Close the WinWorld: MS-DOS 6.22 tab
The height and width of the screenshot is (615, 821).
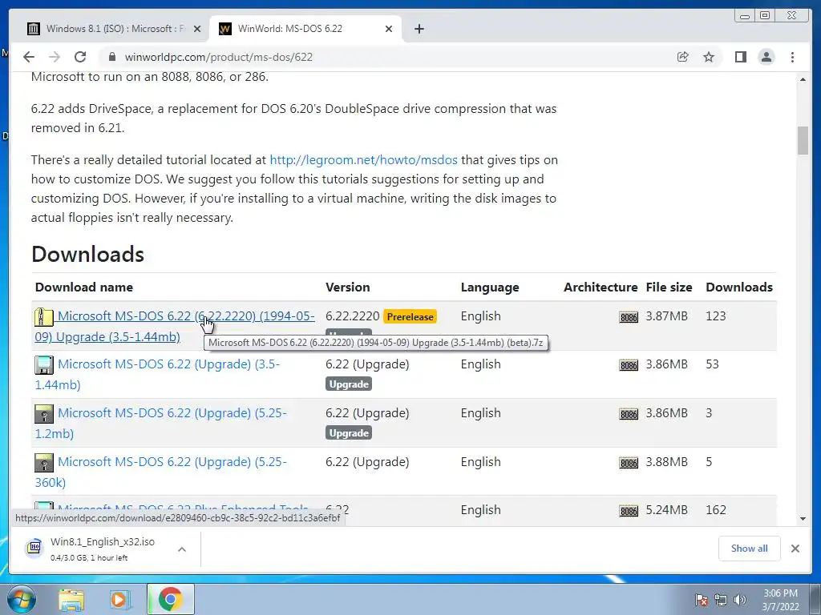click(x=389, y=29)
